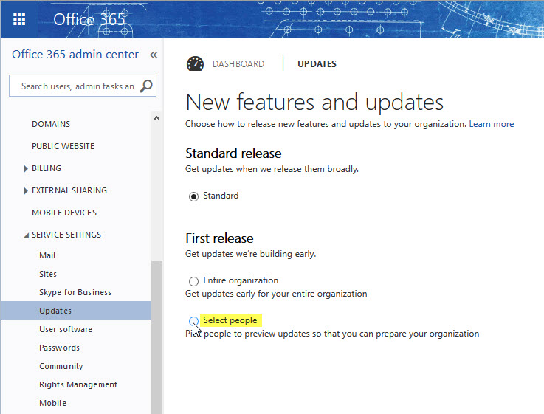
Task: Click the dashboard gauge icon
Action: coord(196,63)
